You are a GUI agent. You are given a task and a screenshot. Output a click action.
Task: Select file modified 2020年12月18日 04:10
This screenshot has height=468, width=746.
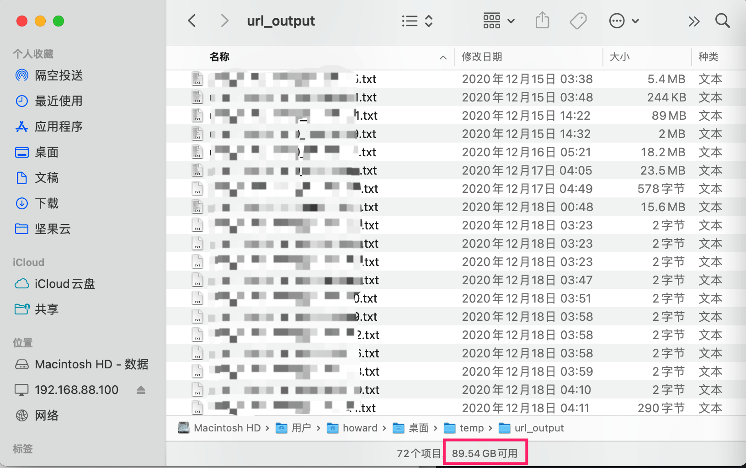click(x=456, y=390)
